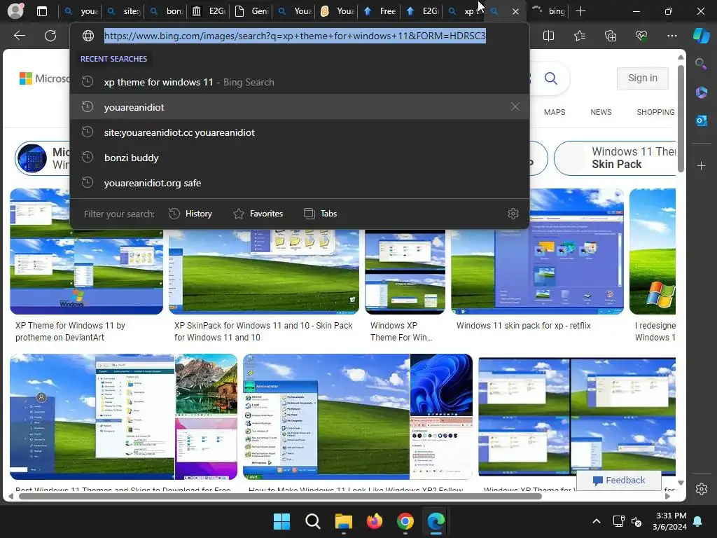Launch Copilot from the toolbar

701,36
